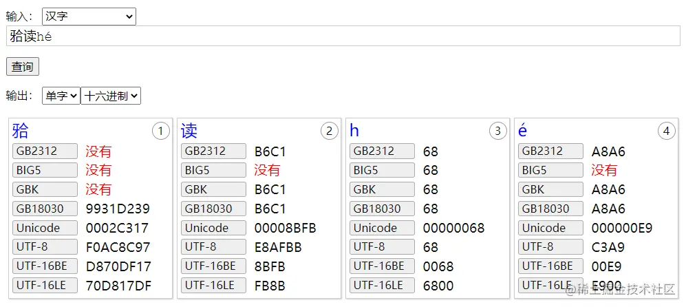Click BIG5 button in the é card
This screenshot has width=686, height=307.
pyautogui.click(x=551, y=170)
